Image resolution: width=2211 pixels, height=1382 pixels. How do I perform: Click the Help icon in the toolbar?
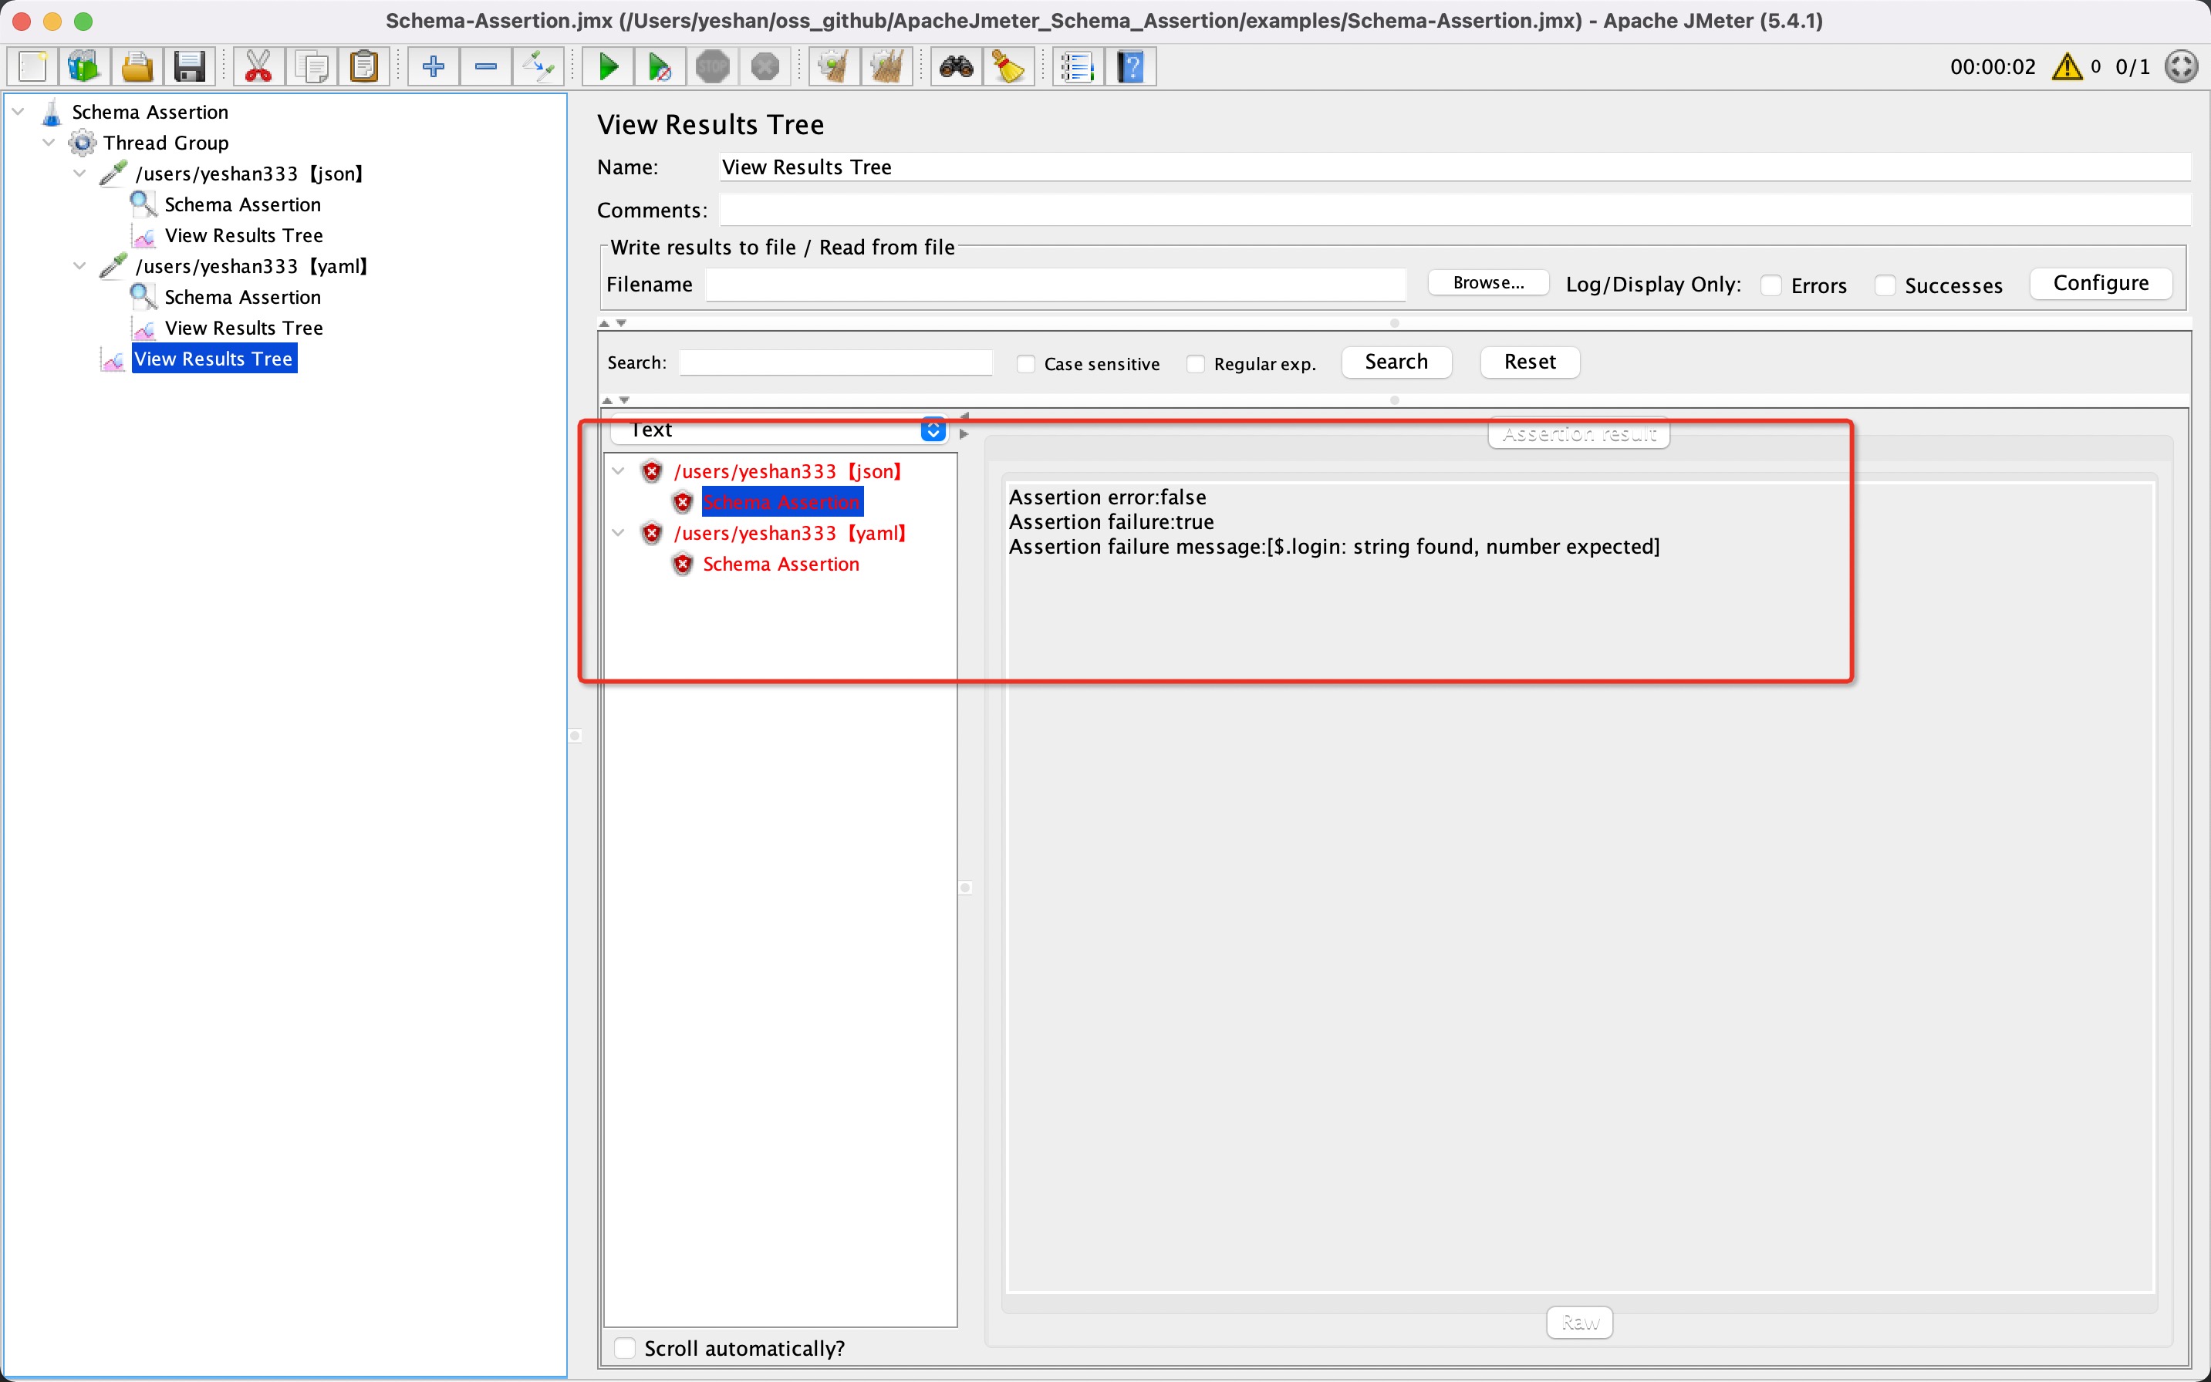(x=1130, y=66)
